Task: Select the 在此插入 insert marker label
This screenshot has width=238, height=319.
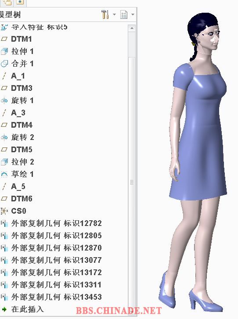Action: pyautogui.click(x=28, y=309)
